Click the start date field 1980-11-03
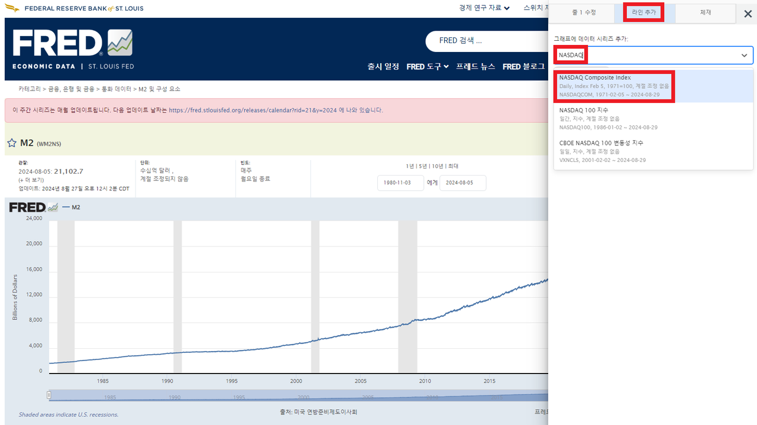 pos(400,183)
